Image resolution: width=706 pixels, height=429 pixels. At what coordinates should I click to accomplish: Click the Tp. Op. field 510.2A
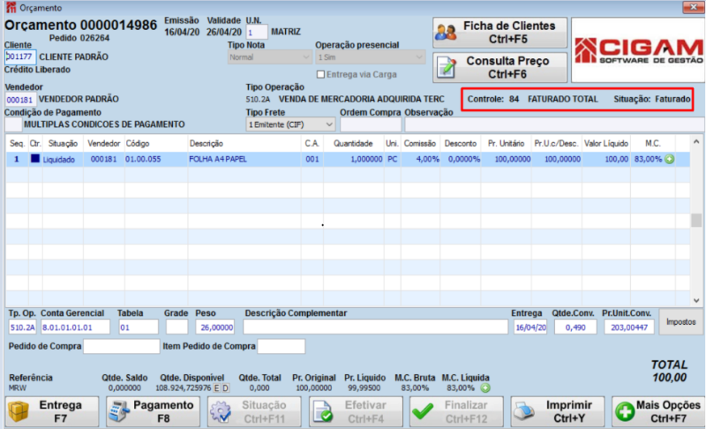(x=23, y=327)
